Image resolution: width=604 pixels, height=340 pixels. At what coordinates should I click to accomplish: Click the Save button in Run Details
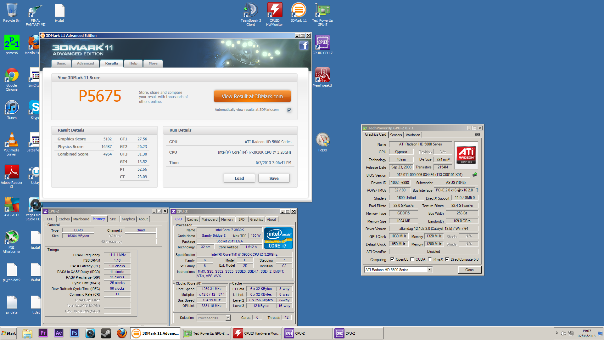tap(274, 178)
